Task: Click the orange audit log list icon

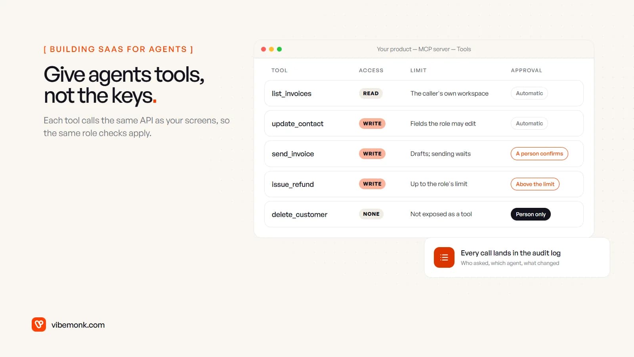Action: [444, 257]
